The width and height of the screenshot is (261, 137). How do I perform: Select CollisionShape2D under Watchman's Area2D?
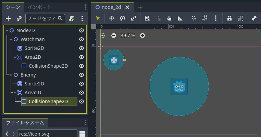(x=48, y=66)
